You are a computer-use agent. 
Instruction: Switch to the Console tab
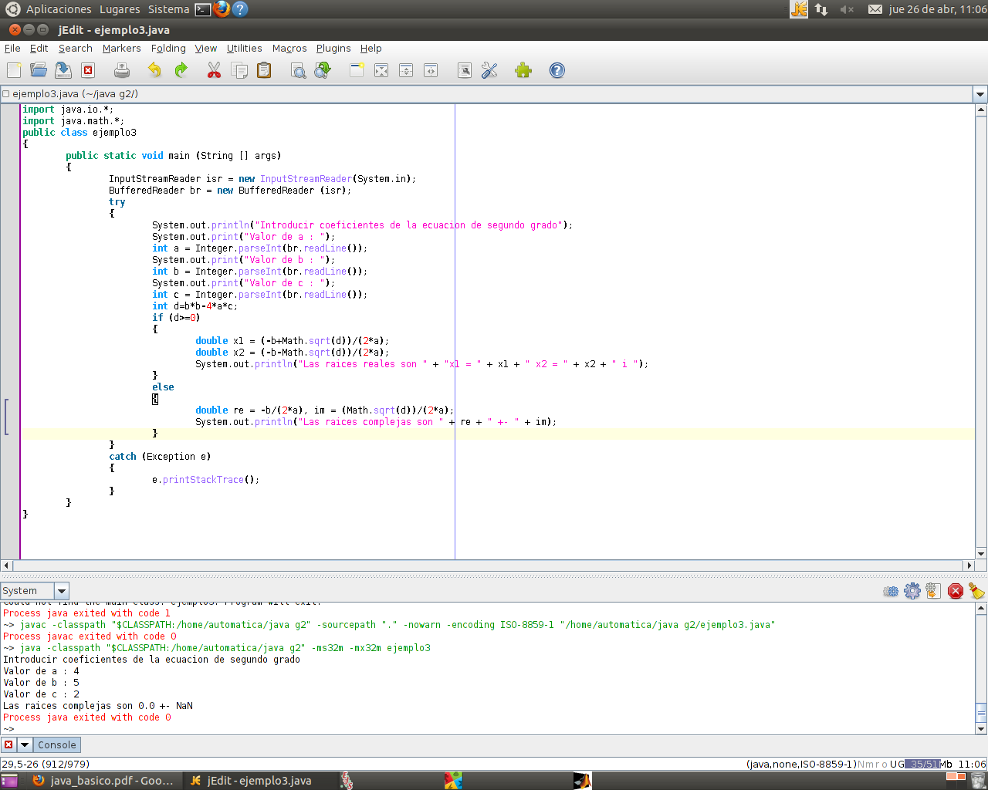tap(56, 744)
